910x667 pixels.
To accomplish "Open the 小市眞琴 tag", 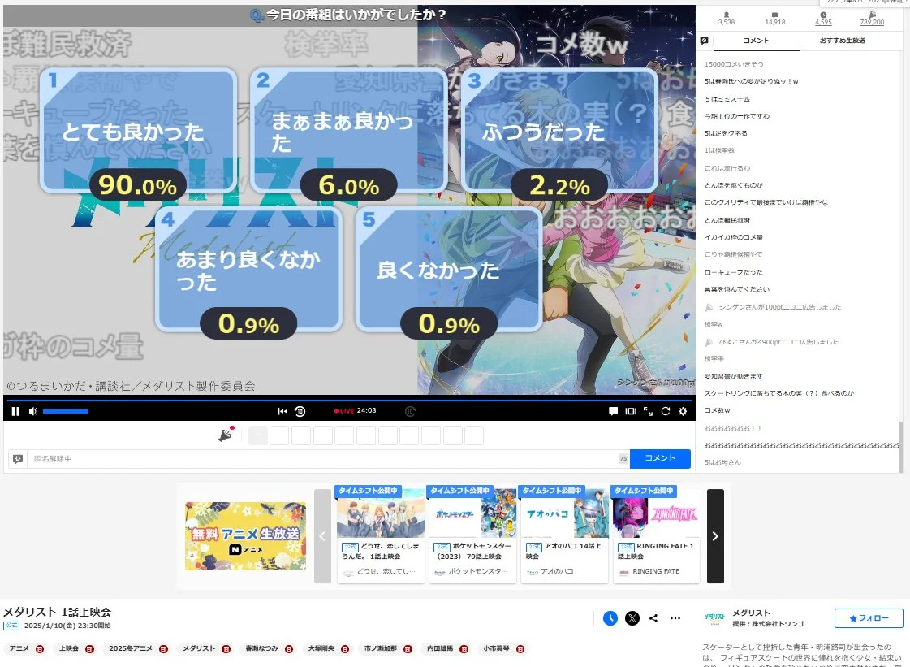I will point(496,648).
